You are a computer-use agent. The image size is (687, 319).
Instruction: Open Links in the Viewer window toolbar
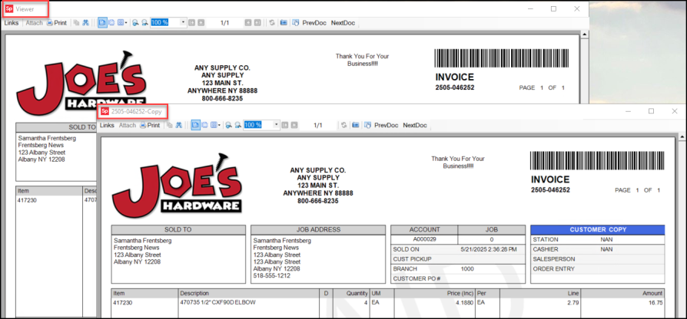coord(12,23)
